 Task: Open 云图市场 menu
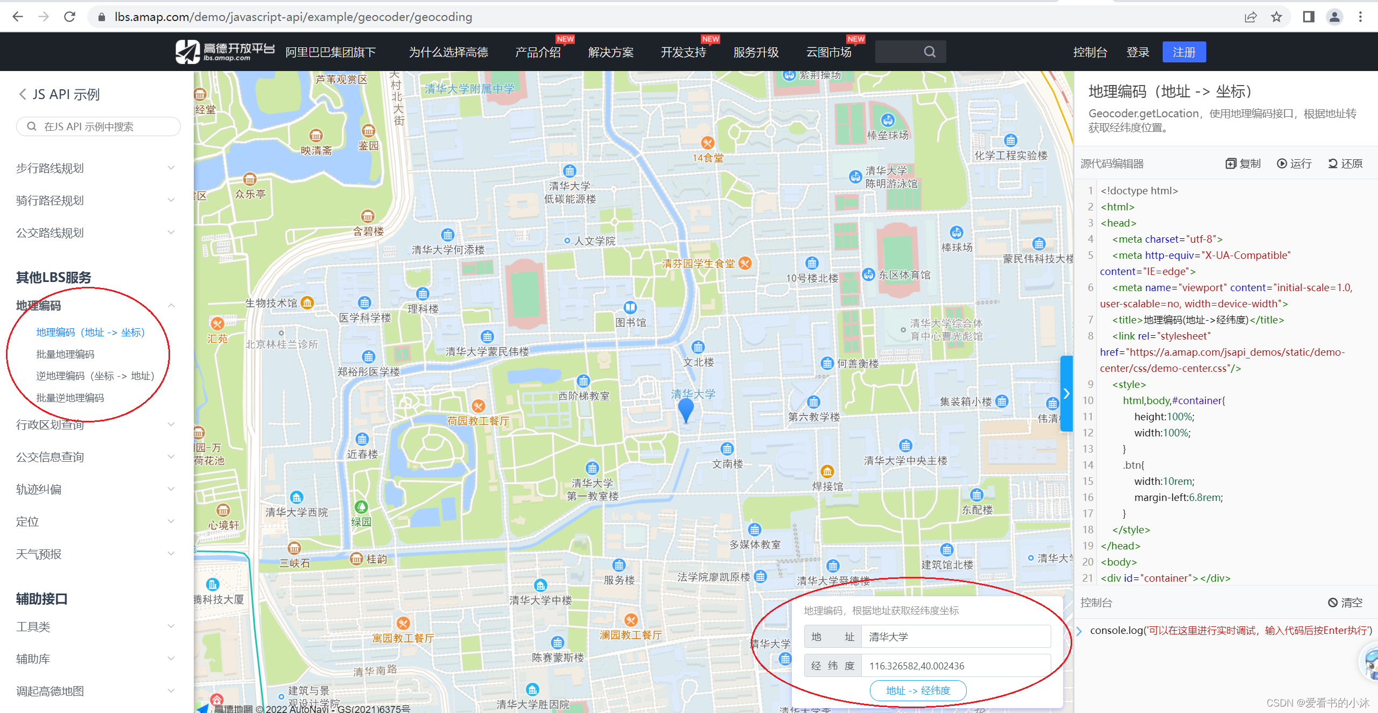(x=829, y=52)
